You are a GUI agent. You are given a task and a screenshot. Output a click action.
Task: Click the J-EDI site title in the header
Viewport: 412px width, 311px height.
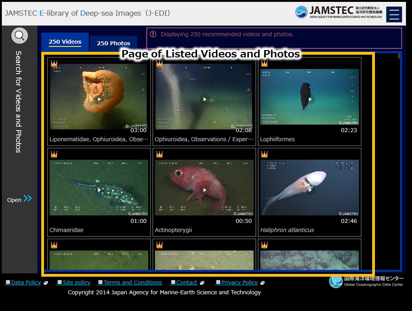[x=88, y=13]
